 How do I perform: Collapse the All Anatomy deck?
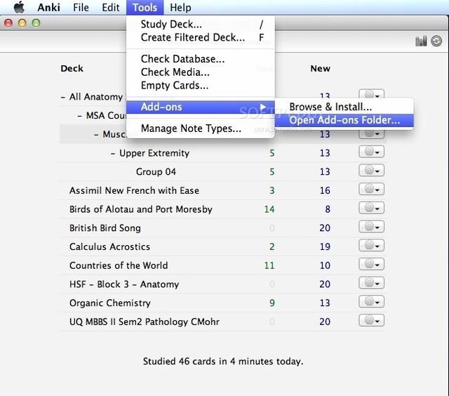point(63,97)
